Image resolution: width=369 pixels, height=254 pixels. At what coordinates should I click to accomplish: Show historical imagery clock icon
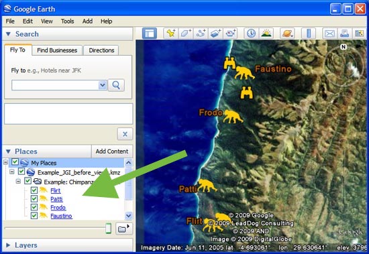point(251,34)
